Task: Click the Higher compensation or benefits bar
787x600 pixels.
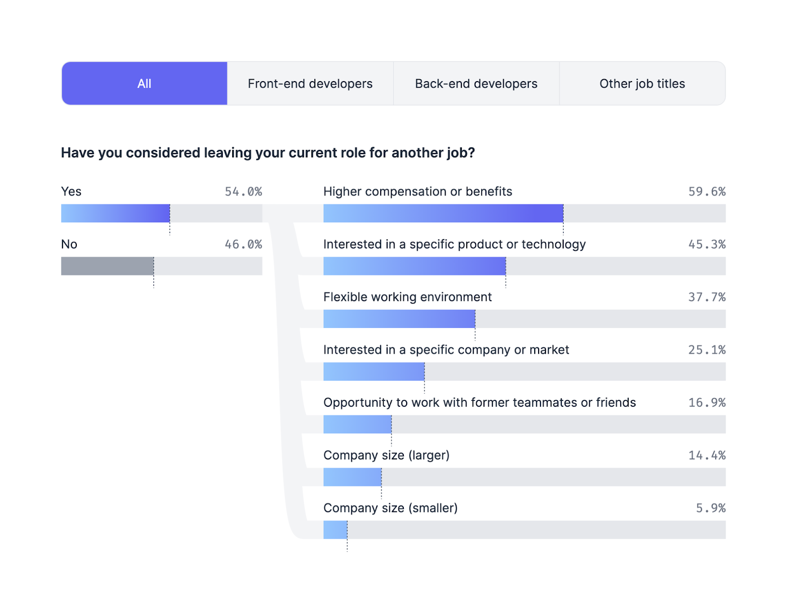Action: pyautogui.click(x=443, y=213)
